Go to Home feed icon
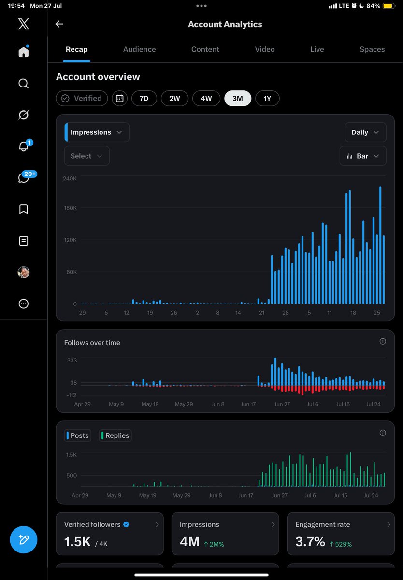Screen dimensions: 403x580 (x=23, y=52)
